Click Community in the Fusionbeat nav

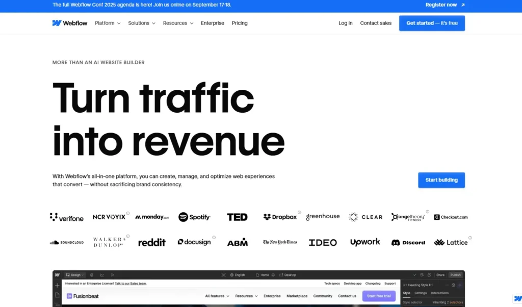pos(323,296)
